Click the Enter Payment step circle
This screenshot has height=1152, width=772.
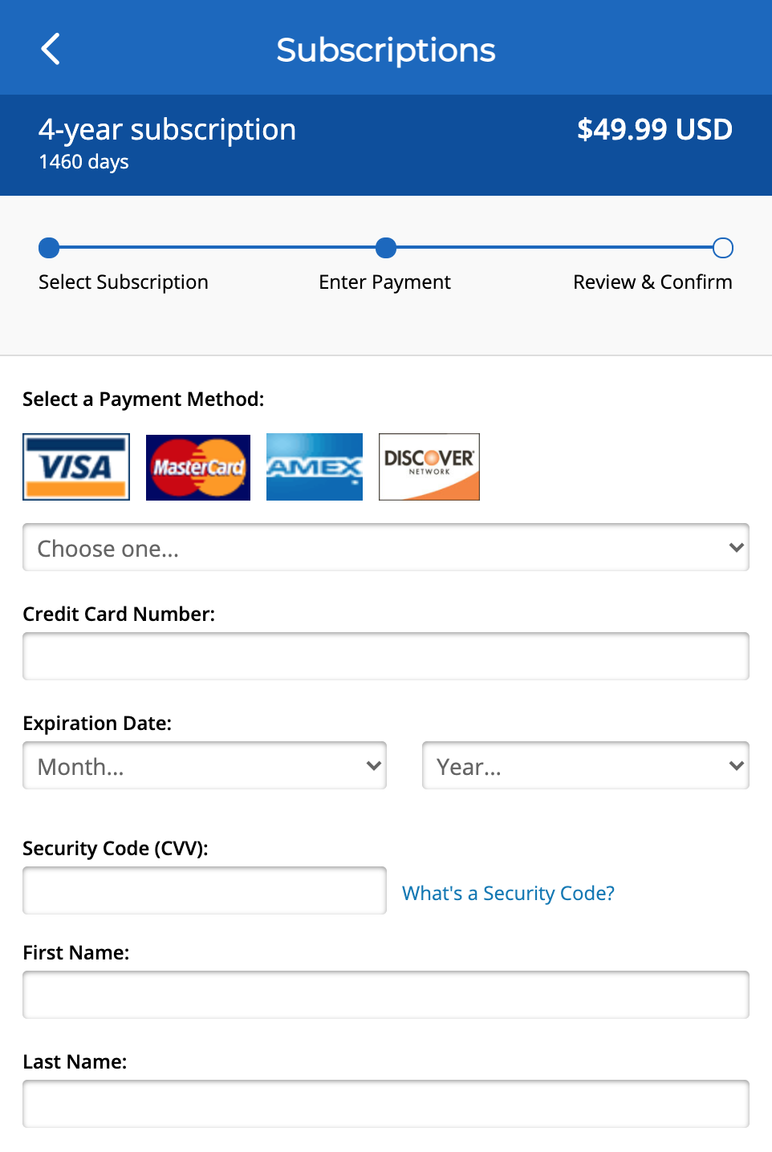(x=385, y=248)
